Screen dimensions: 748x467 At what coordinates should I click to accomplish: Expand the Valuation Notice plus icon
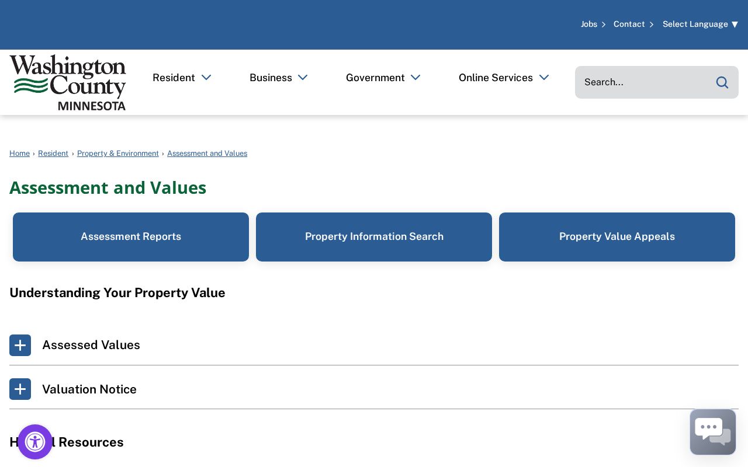click(x=20, y=389)
